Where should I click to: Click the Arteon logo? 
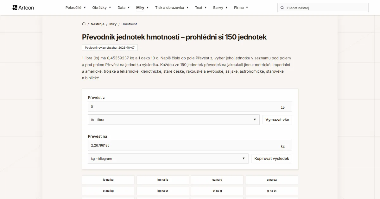23,8
